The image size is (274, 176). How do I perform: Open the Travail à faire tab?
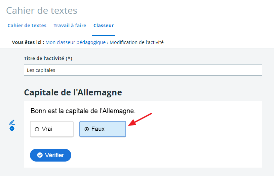70,26
